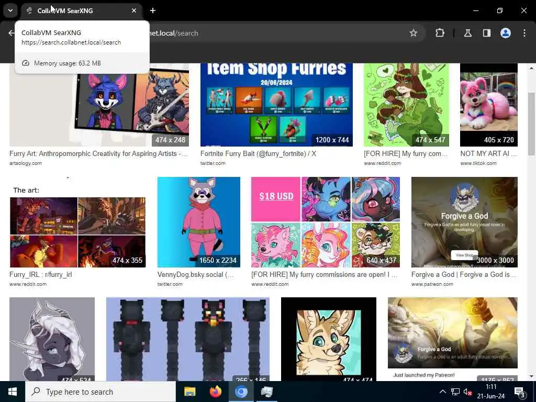Open the green bunny commission image
This screenshot has width=536, height=402.
(x=406, y=105)
